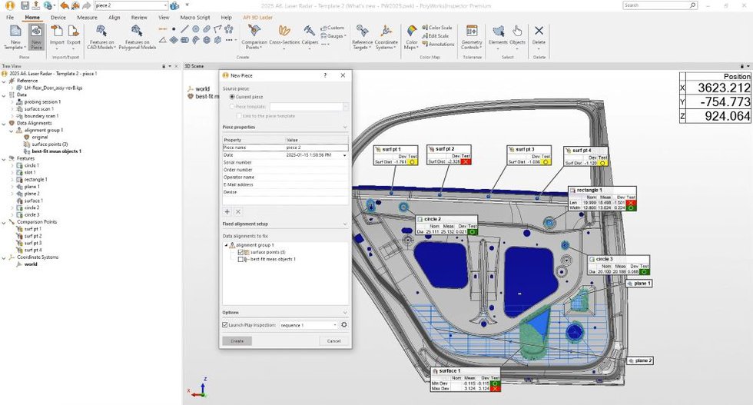Collapse the Piece properties section
The width and height of the screenshot is (753, 405).
[345, 128]
